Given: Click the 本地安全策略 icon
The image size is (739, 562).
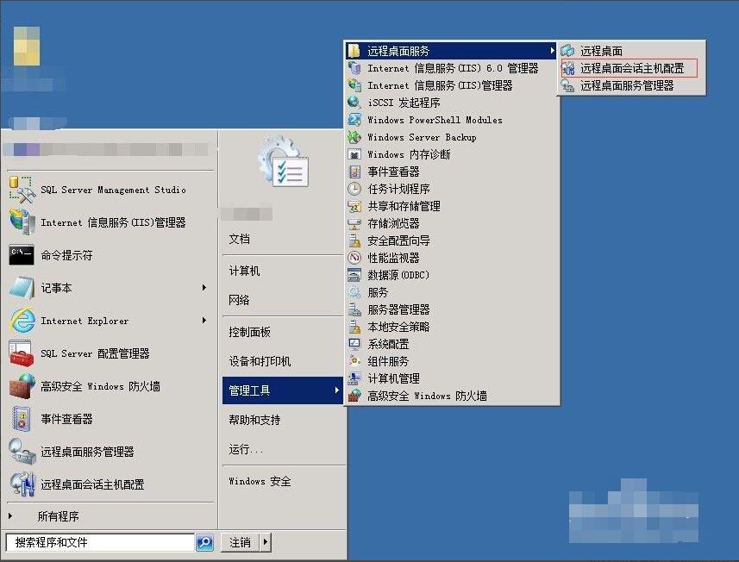Looking at the screenshot, I should click(x=354, y=327).
